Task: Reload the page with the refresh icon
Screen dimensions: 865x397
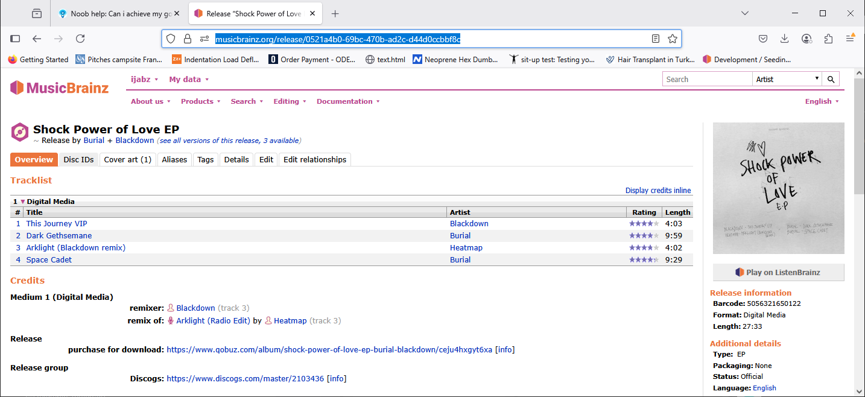Action: coord(80,39)
